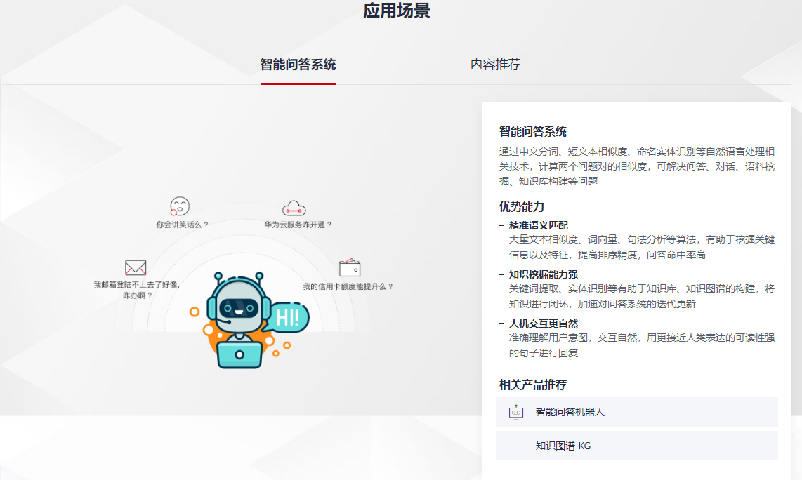Click the wallet credit card icon
This screenshot has height=480, width=802.
350,267
